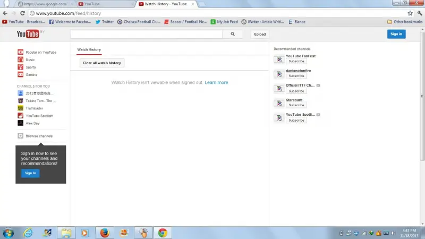Open iWriter bookmark
Viewport: 425px width, 239px height.
(x=262, y=22)
